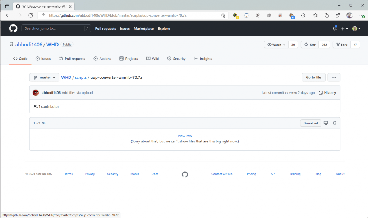Click Go to file button
The width and height of the screenshot is (368, 218).
click(313, 77)
